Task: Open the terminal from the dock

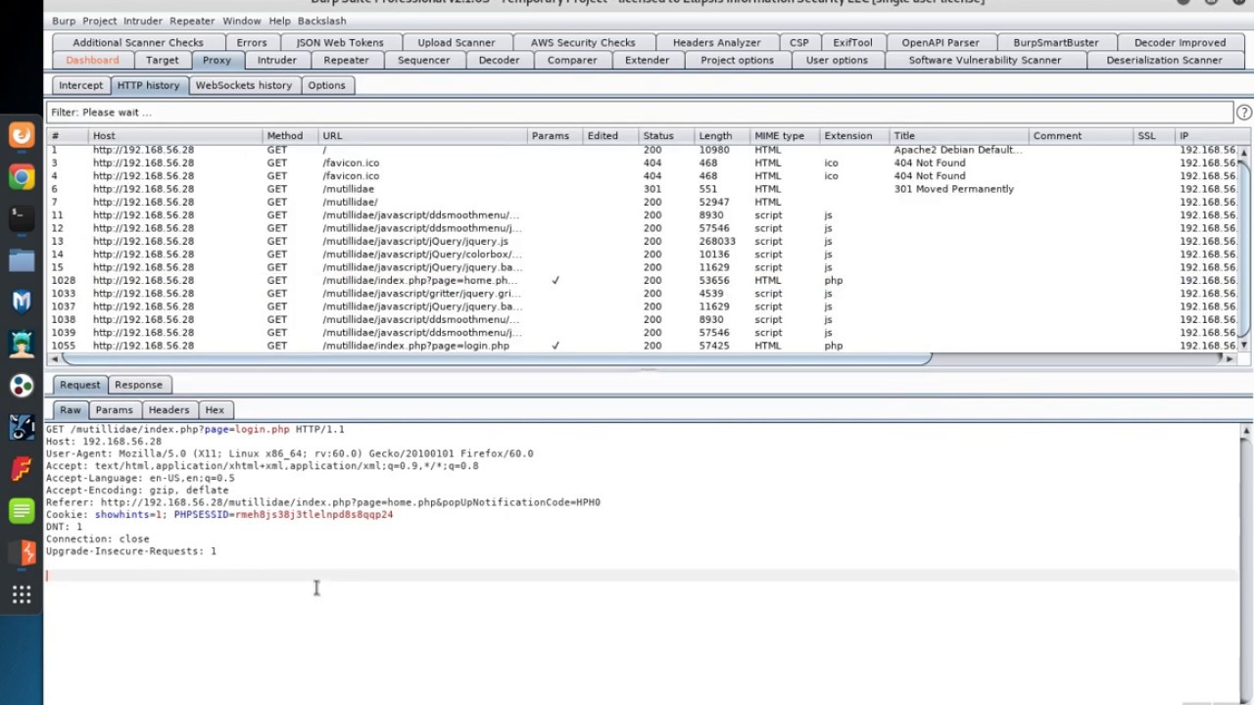Action: point(22,218)
